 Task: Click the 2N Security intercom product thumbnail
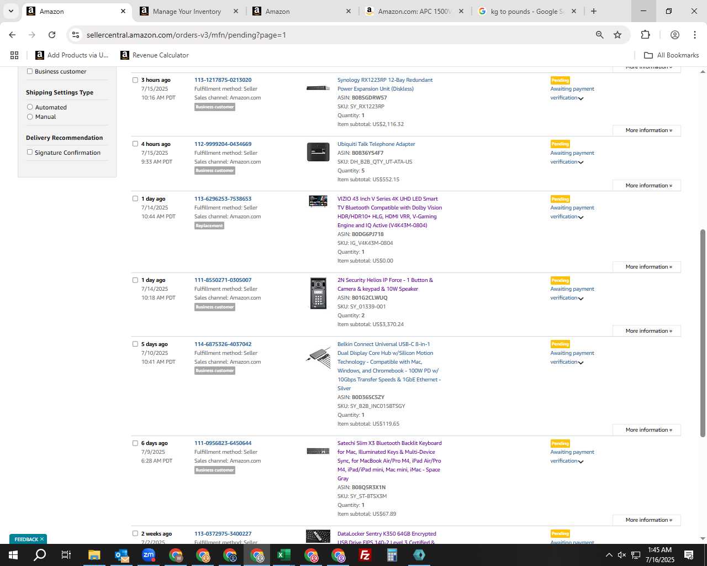pos(318,293)
